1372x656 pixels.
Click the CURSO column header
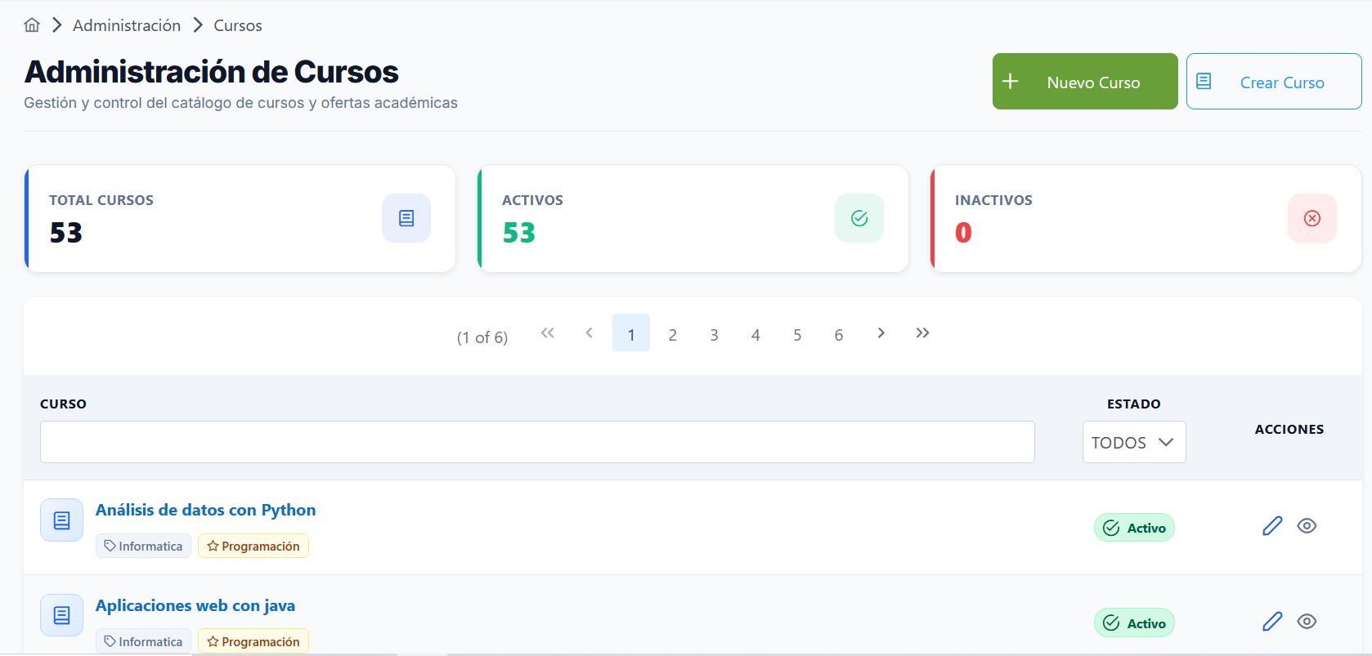click(63, 404)
